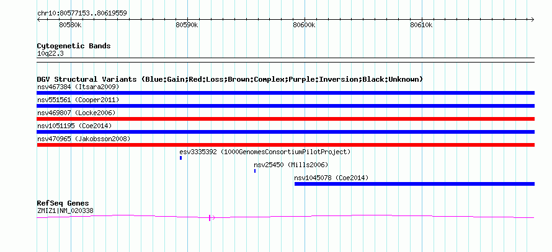Click the ZMIZ1 exon arrow marker on gene line

tap(211, 218)
